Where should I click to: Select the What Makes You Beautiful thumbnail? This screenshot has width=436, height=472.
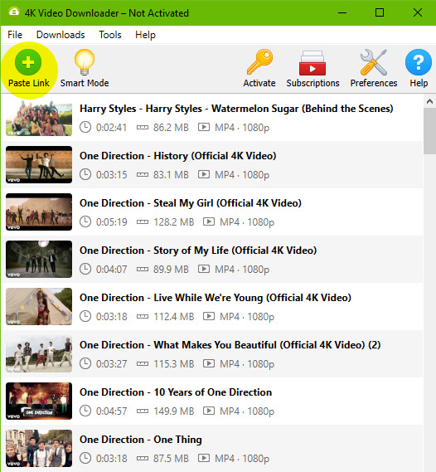coord(39,353)
